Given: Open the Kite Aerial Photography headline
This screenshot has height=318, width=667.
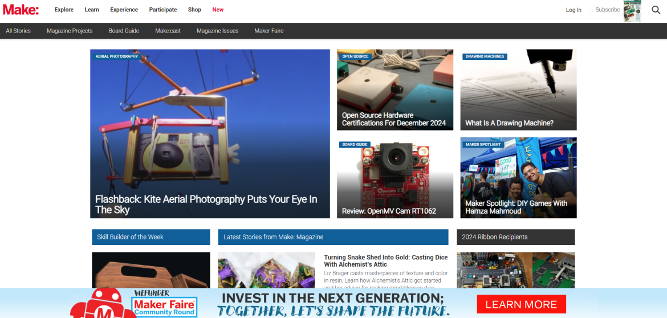Looking at the screenshot, I should point(206,204).
